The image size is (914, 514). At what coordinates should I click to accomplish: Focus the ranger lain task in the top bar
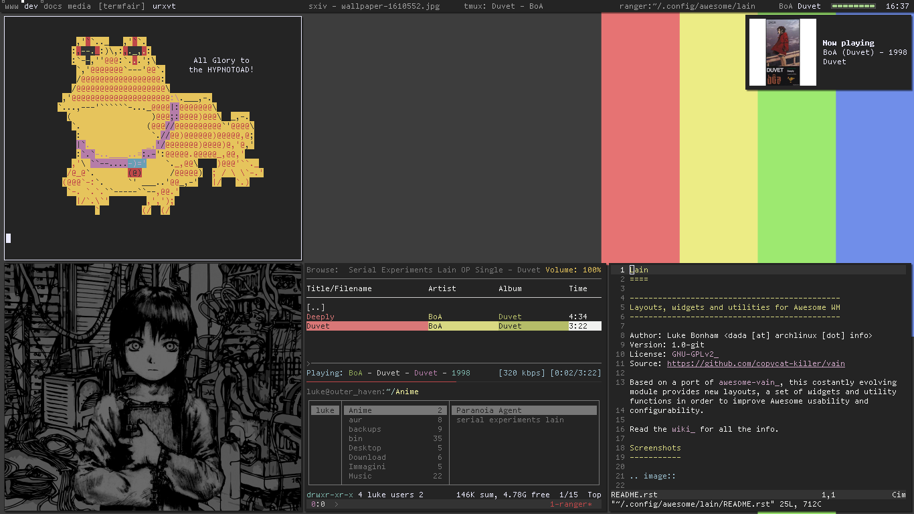(687, 6)
